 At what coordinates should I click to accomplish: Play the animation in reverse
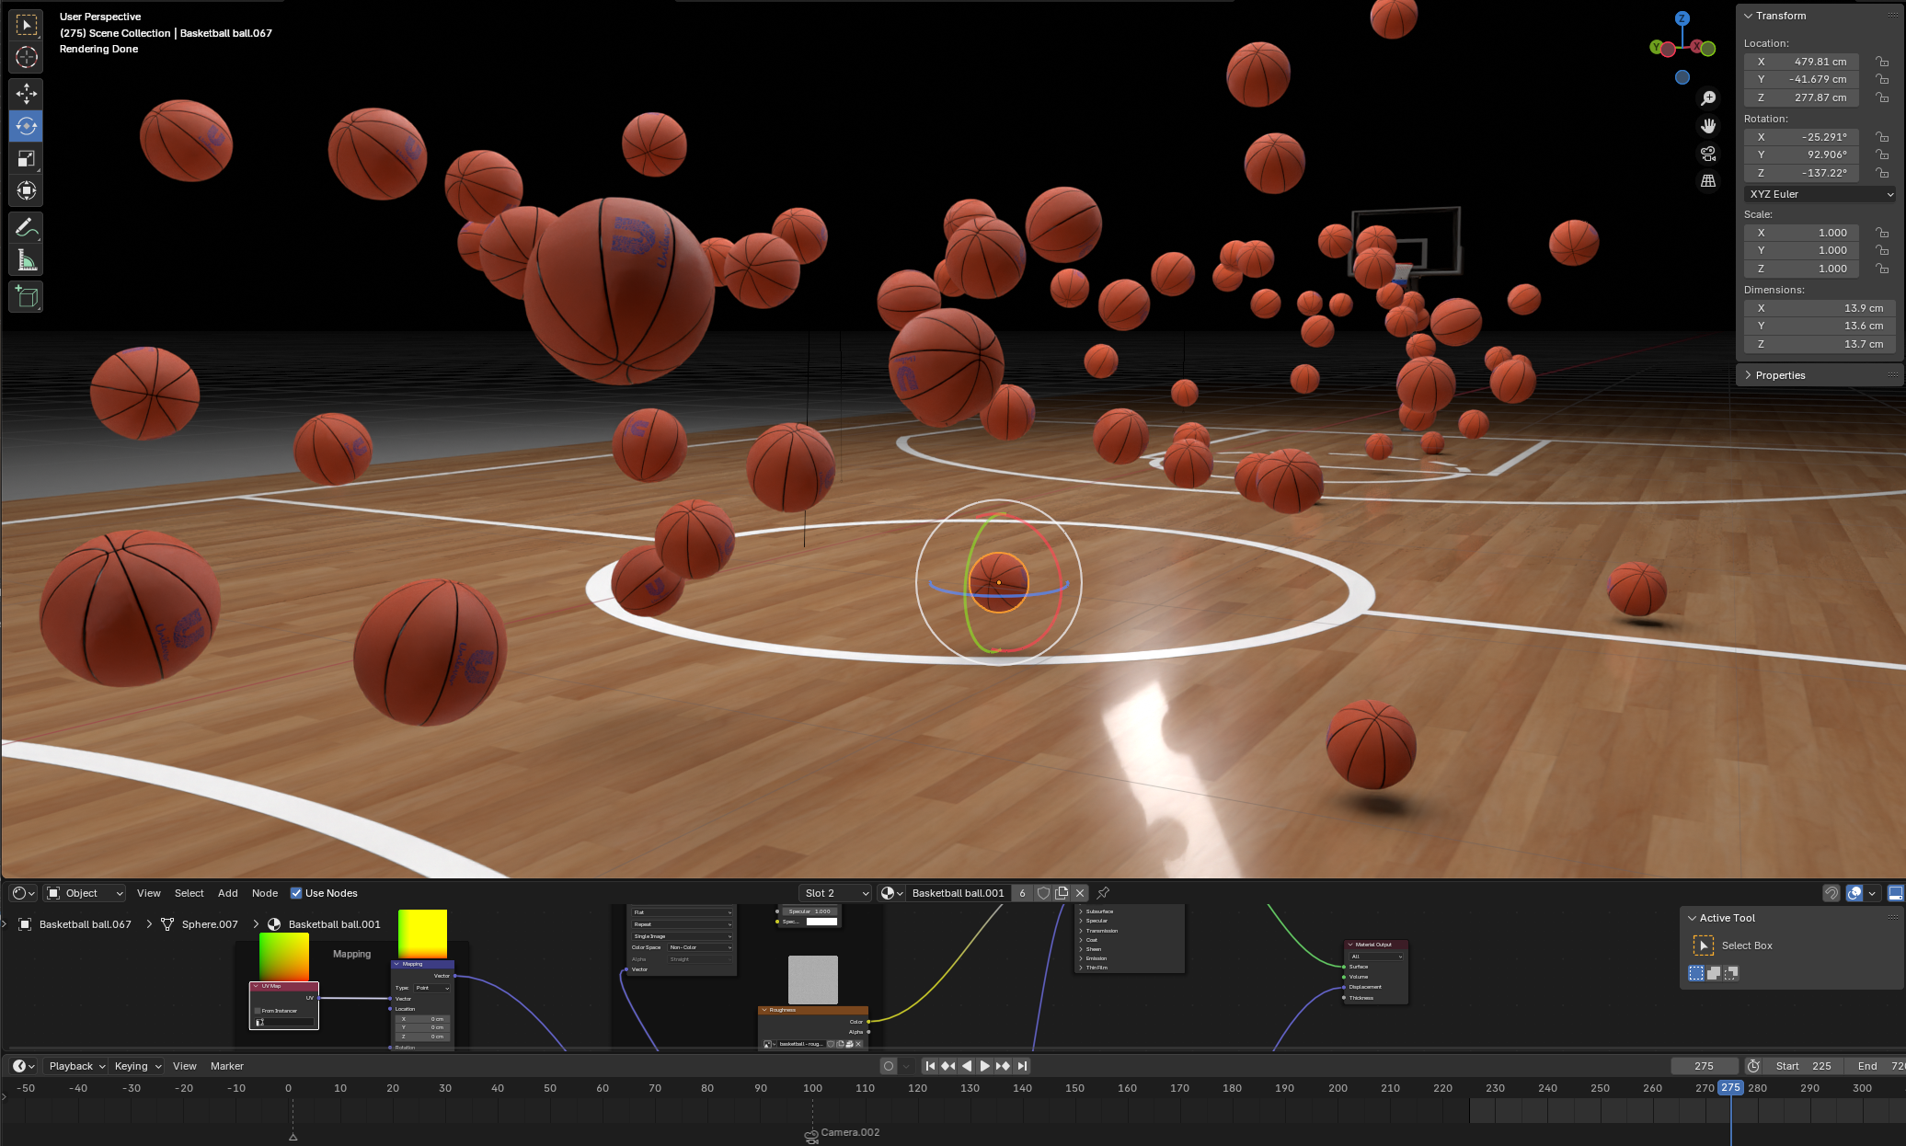[967, 1066]
